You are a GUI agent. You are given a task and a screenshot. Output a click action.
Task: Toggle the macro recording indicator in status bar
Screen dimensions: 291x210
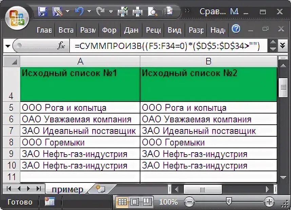click(49, 201)
